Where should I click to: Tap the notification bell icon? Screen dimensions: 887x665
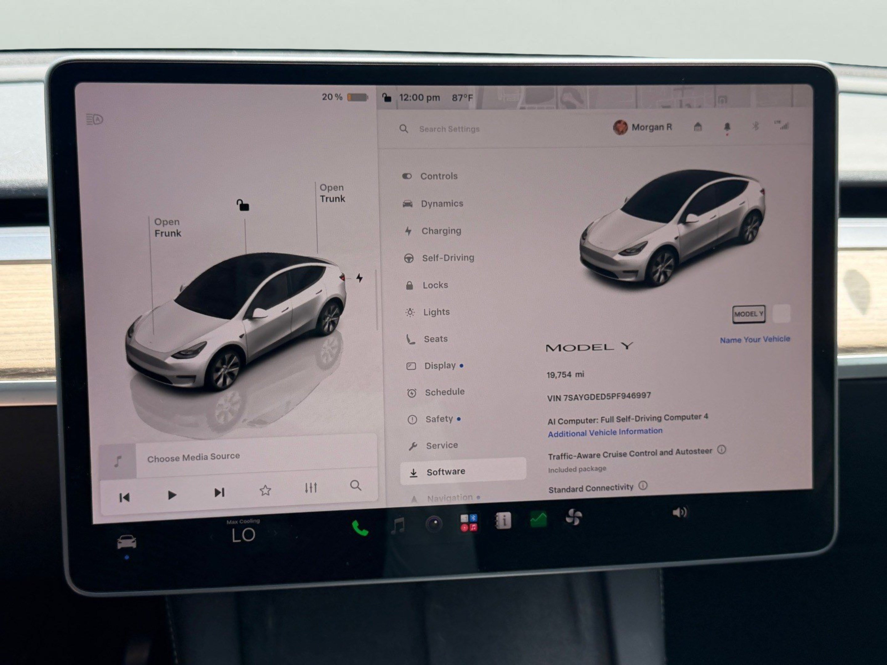point(727,127)
